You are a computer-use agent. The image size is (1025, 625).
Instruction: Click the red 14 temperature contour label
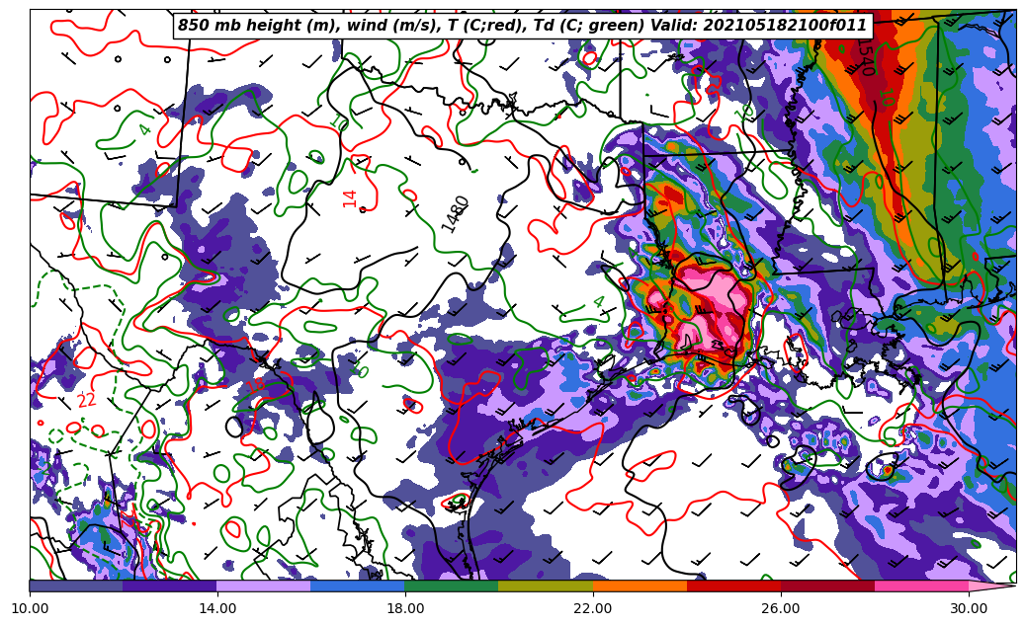pyautogui.click(x=350, y=198)
